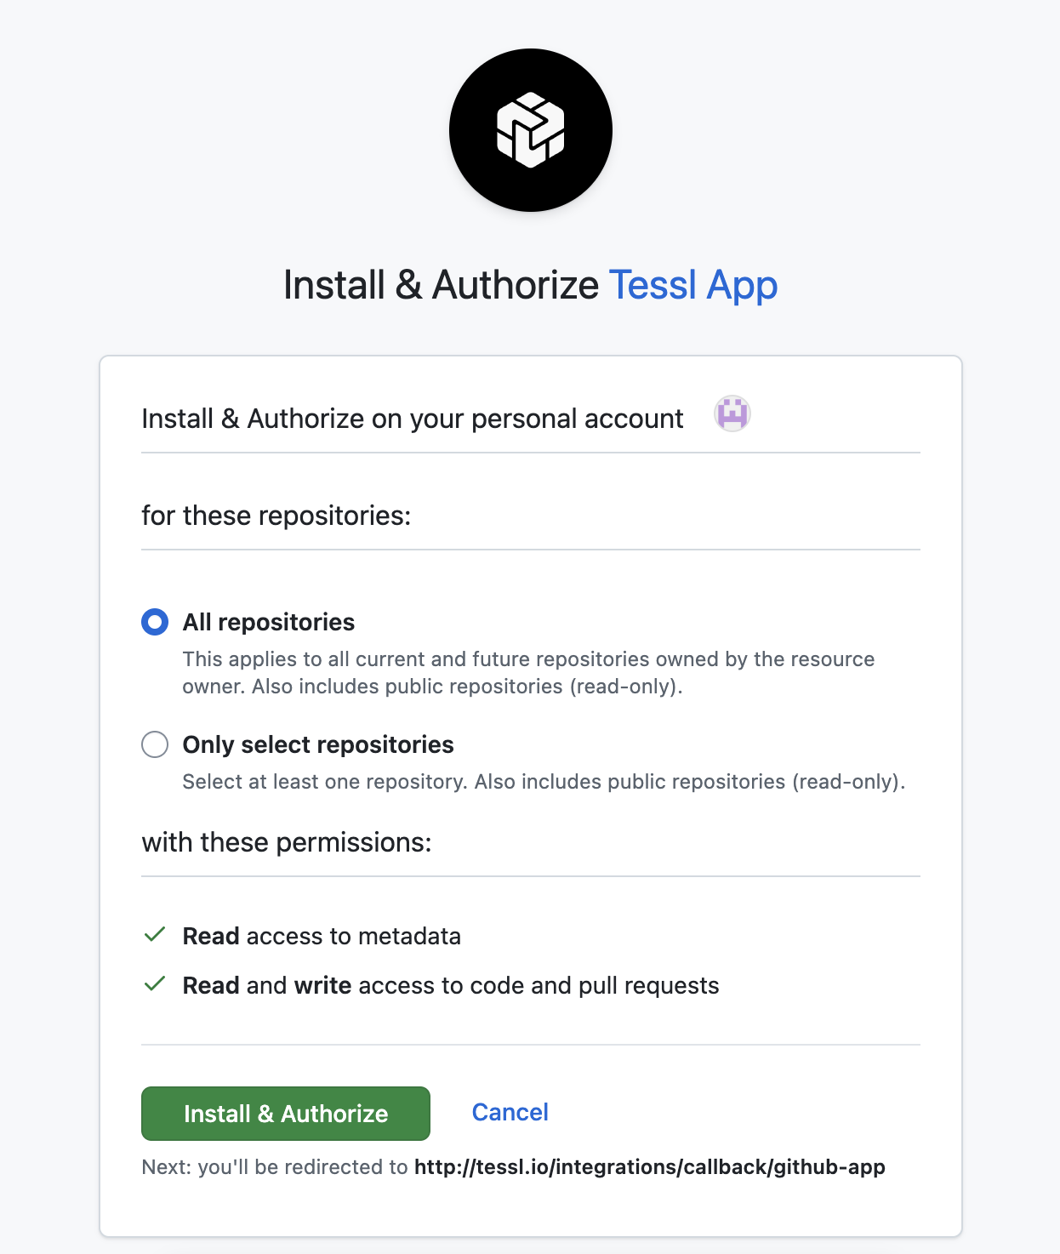This screenshot has height=1254, width=1060.
Task: Click the purple personal account avatar
Action: tap(732, 414)
